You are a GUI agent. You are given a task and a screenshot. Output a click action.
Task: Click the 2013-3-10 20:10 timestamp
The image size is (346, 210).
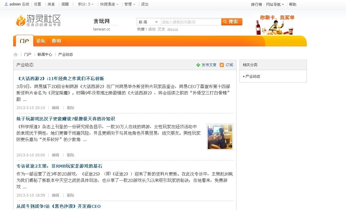pyautogui.click(x=31, y=108)
